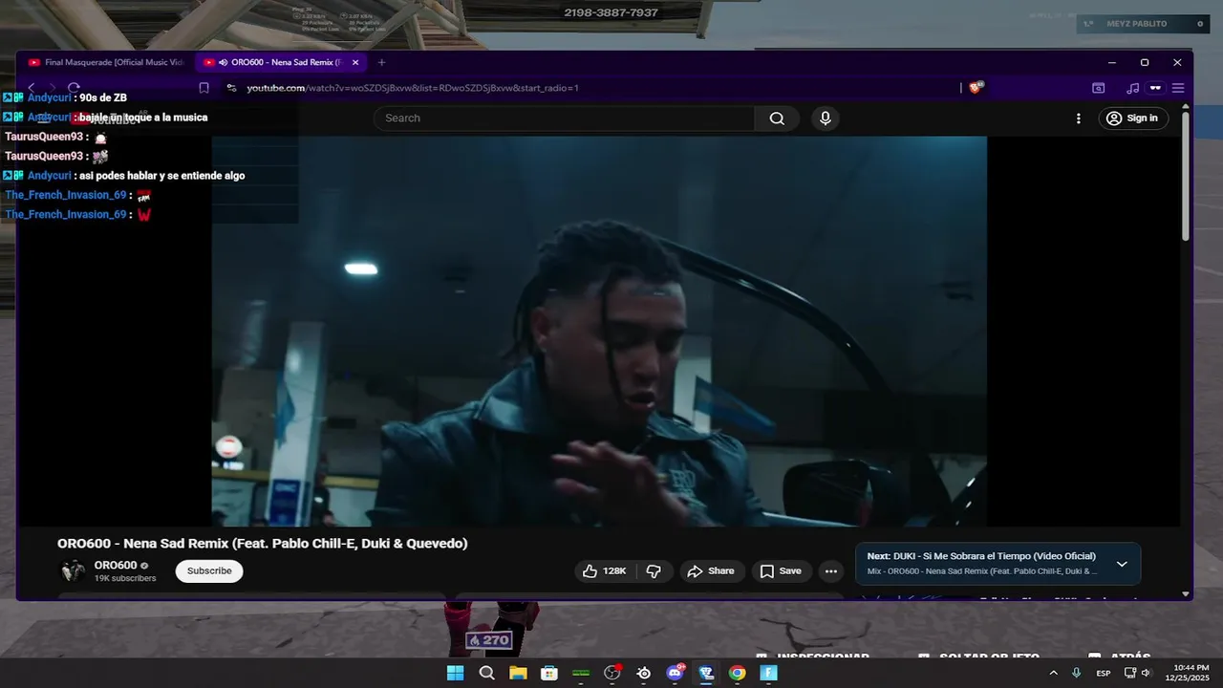Viewport: 1223px width, 688px height.
Task: Open File Explorer from taskbar
Action: click(518, 673)
